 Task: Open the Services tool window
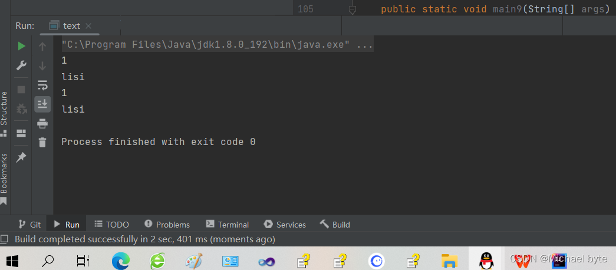coord(285,225)
